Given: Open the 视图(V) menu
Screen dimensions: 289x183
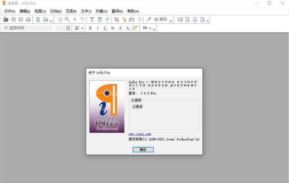Looking at the screenshot, I should [40, 11].
